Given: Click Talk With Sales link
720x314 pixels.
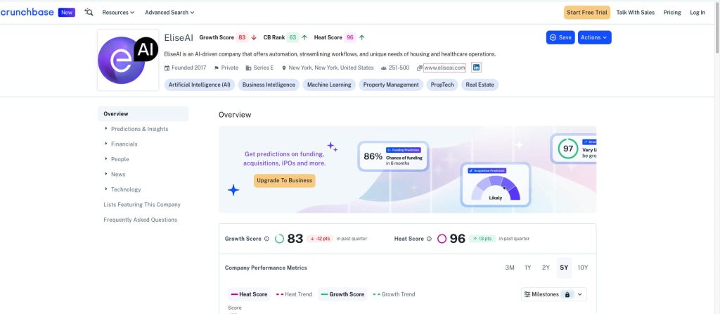Looking at the screenshot, I should (x=636, y=13).
